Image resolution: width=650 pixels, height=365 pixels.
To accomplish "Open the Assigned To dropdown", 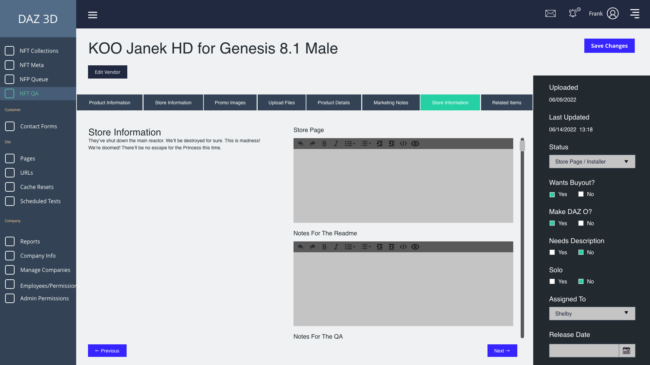I will [x=592, y=314].
